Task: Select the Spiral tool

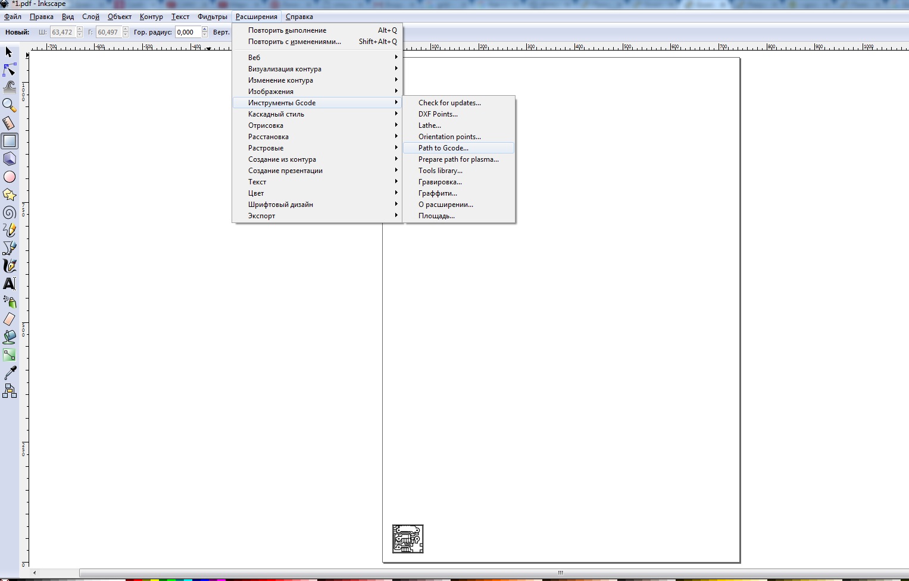Action: coord(10,212)
